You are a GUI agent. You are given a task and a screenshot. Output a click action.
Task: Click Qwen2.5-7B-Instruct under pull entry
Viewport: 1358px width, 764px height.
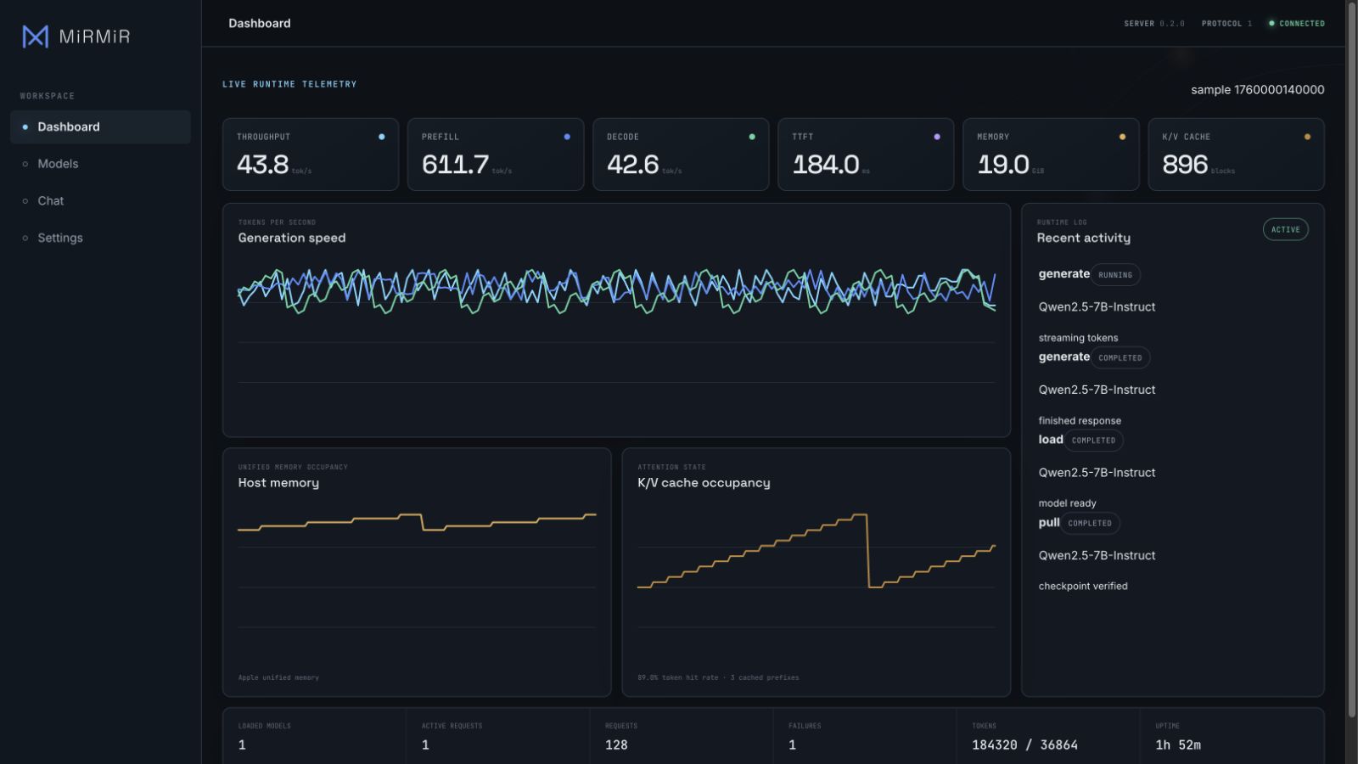(x=1097, y=555)
